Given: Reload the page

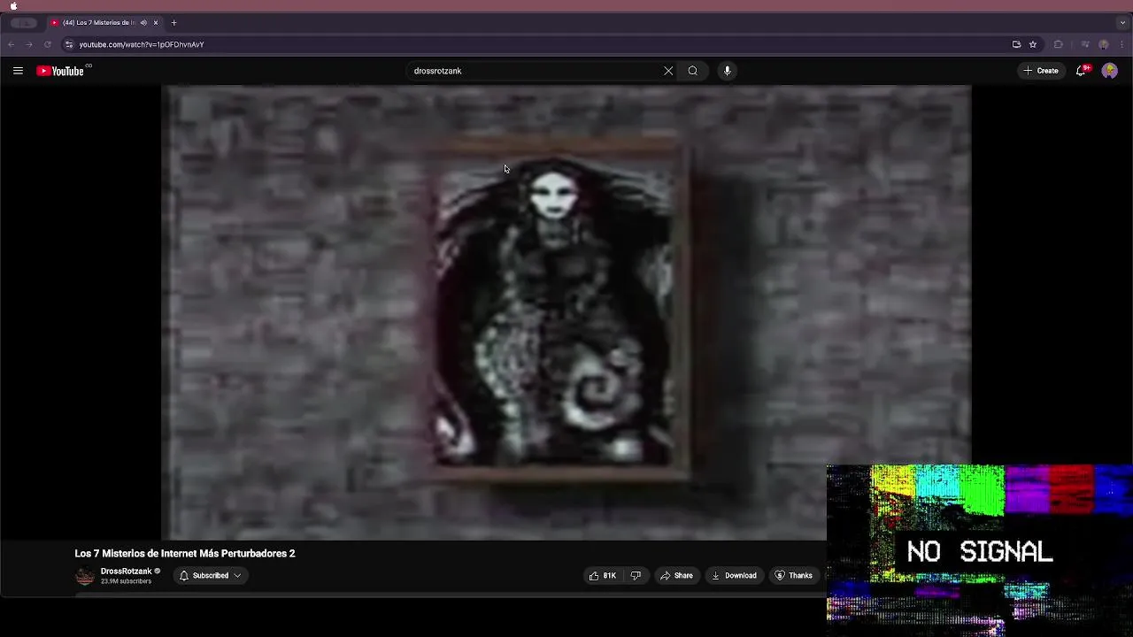Looking at the screenshot, I should point(48,44).
